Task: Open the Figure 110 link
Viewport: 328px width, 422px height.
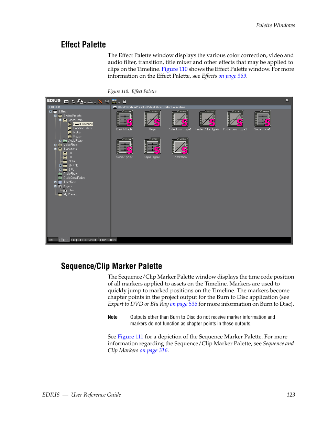Action: coord(175,69)
